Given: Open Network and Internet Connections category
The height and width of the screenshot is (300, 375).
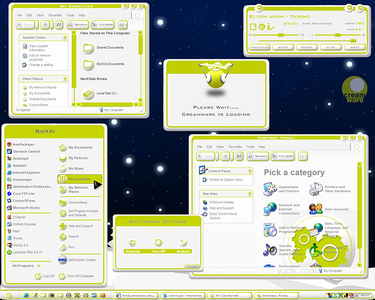Looking at the screenshot, I should (x=281, y=209).
